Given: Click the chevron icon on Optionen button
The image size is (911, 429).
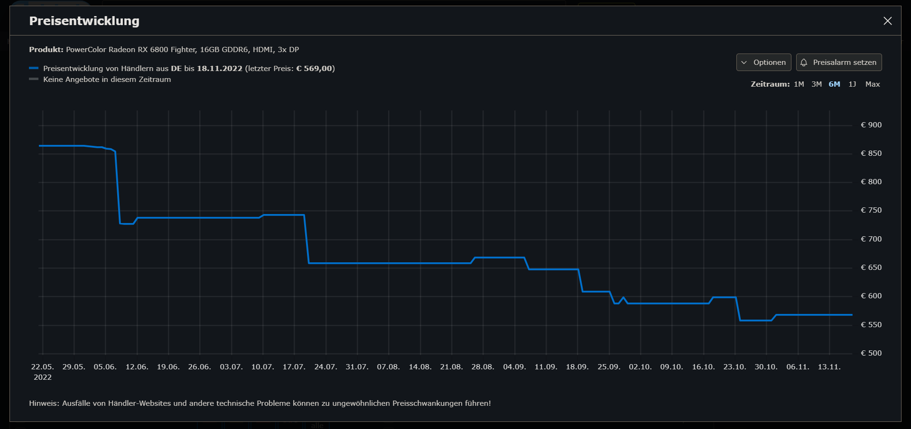Looking at the screenshot, I should 744,62.
